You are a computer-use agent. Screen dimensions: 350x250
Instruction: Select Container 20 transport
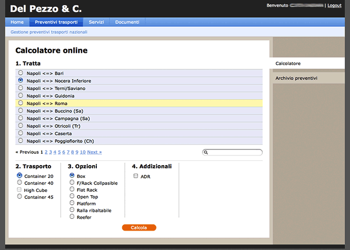(x=19, y=175)
